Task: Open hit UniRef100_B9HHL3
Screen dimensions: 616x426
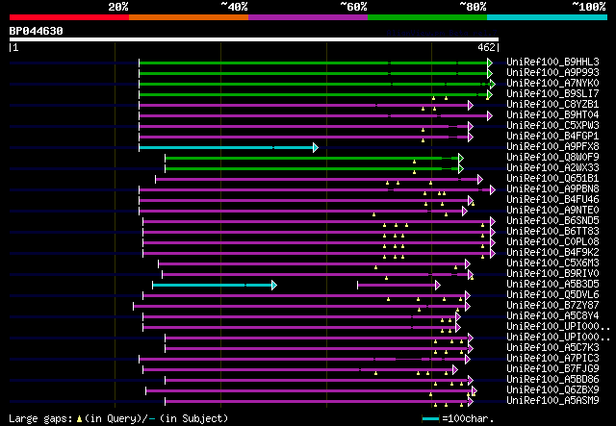Action: (x=552, y=63)
